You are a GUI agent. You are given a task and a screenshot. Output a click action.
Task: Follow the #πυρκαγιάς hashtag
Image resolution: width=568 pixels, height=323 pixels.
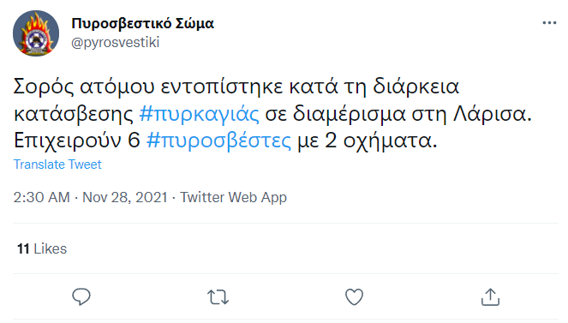tap(200, 114)
